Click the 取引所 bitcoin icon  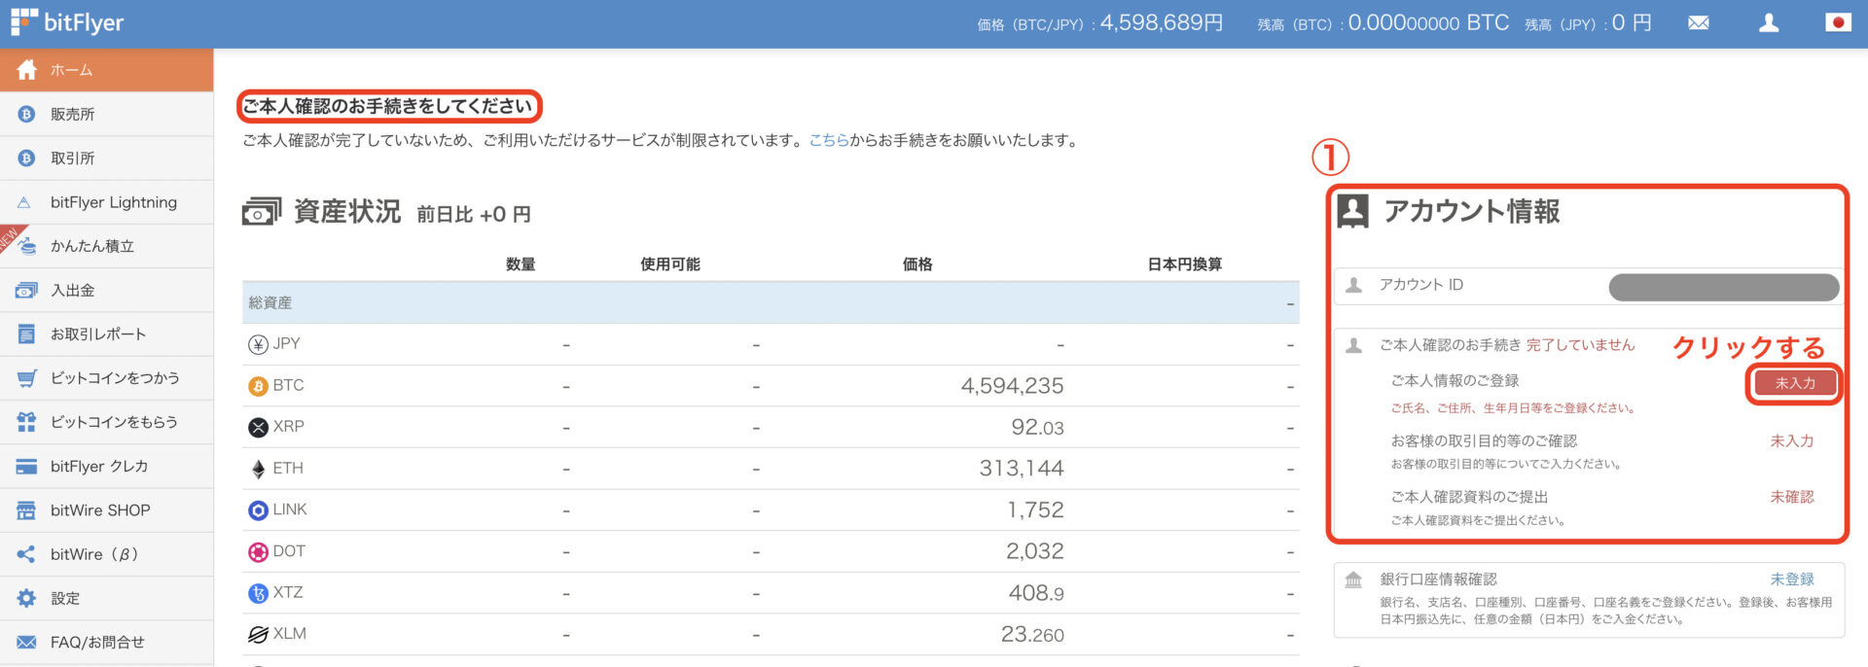tap(26, 158)
